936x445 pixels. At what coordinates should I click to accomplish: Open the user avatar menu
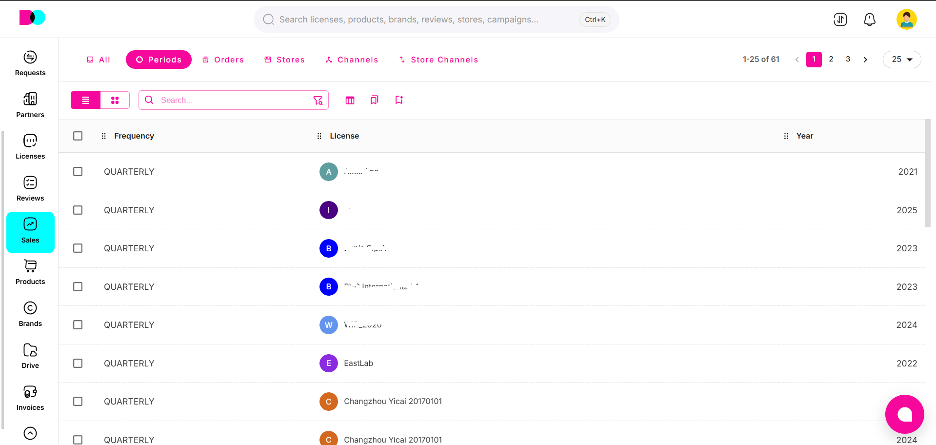[x=907, y=20]
